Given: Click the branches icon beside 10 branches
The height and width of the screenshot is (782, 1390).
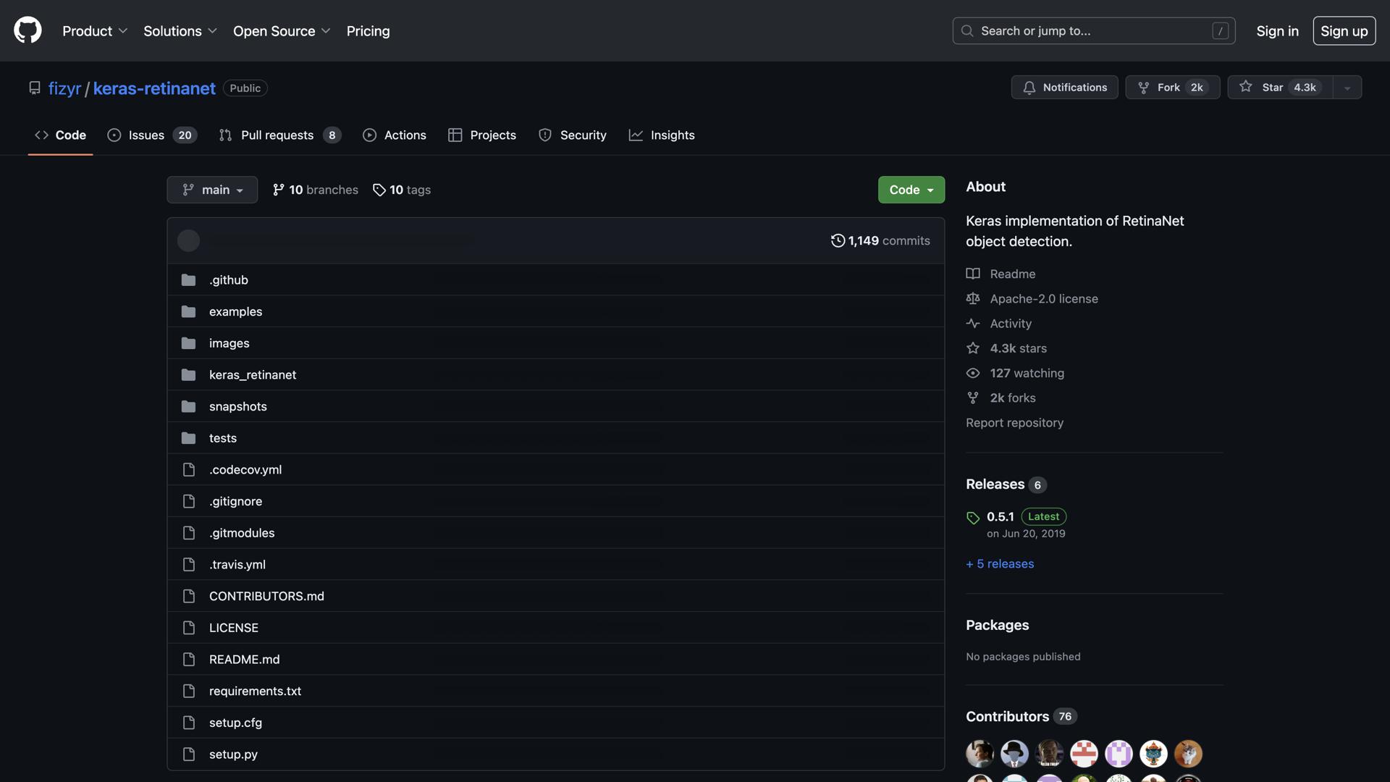Looking at the screenshot, I should tap(278, 190).
